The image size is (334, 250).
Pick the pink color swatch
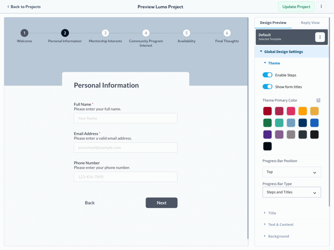291,111
